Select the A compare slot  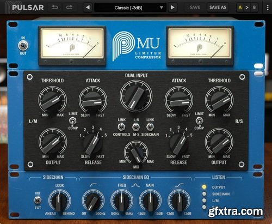coord(240,8)
